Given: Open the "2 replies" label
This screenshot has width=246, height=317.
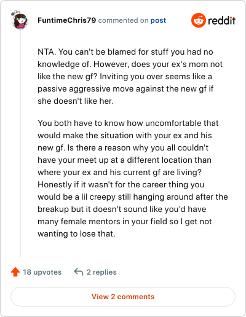Looking at the screenshot, I should 101,272.
